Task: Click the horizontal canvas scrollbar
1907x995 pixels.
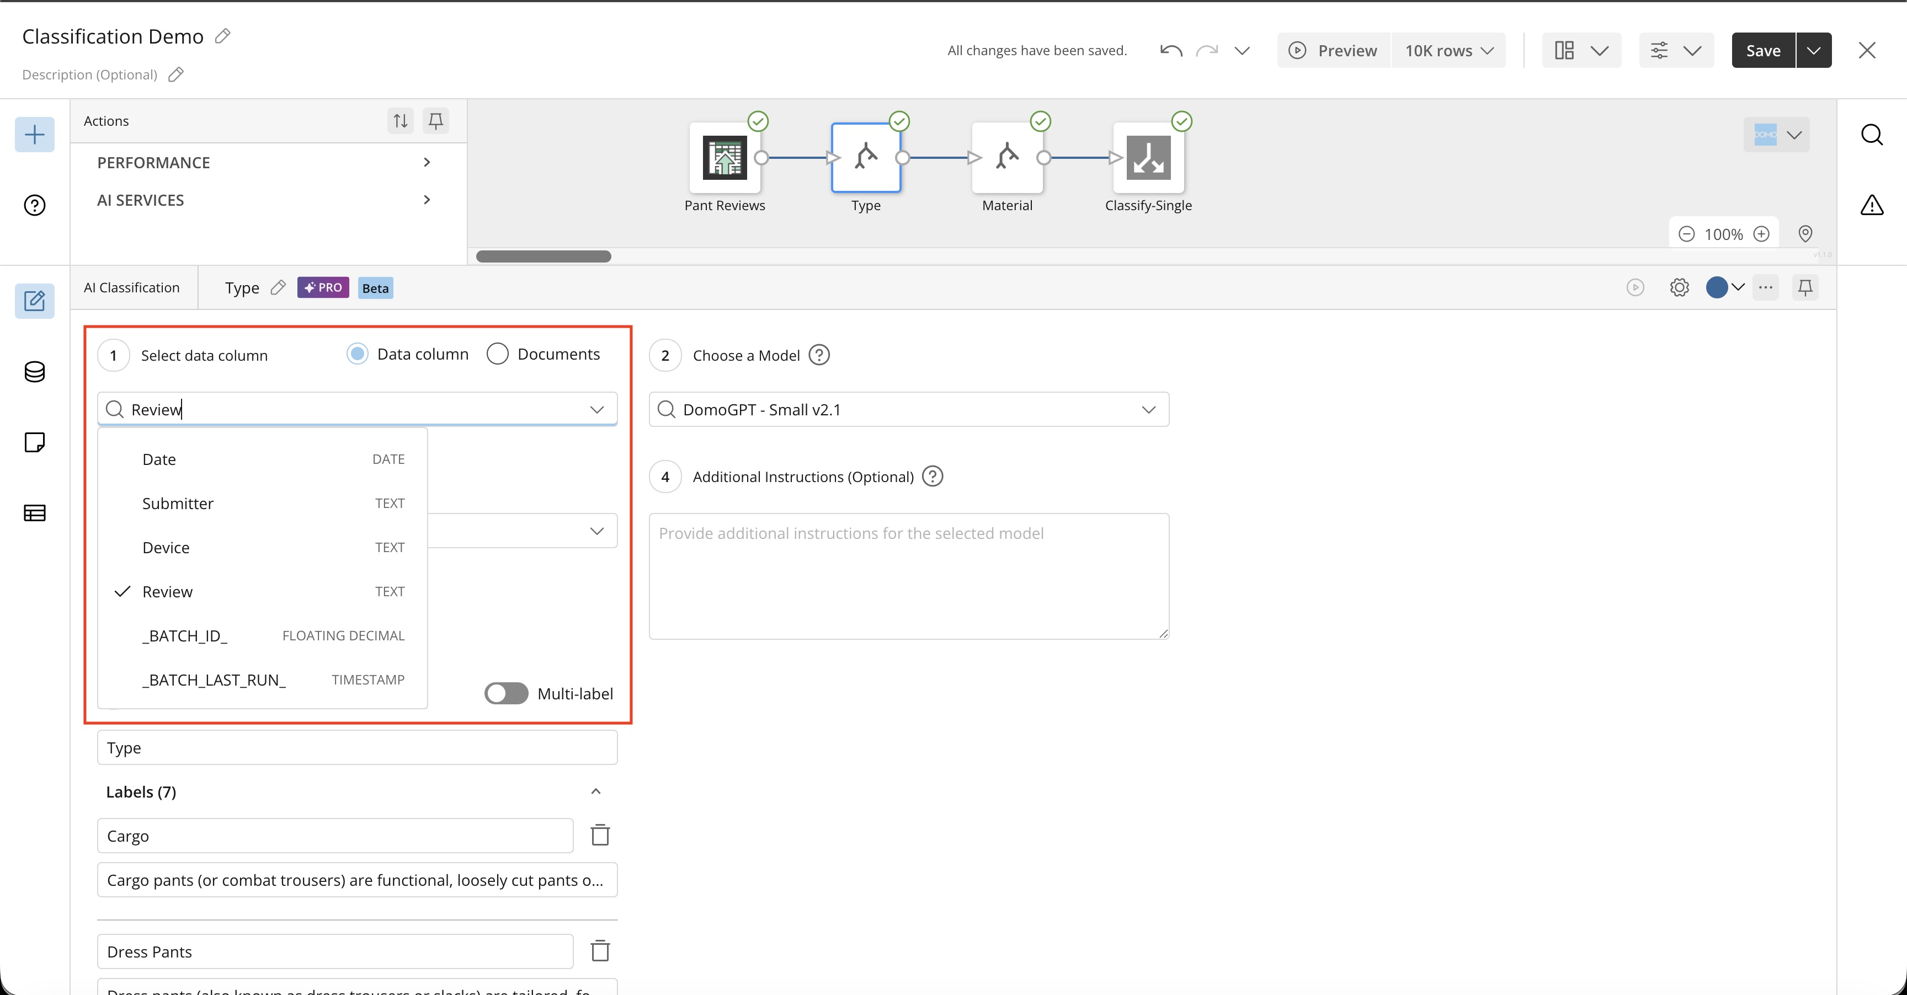Action: (x=544, y=256)
